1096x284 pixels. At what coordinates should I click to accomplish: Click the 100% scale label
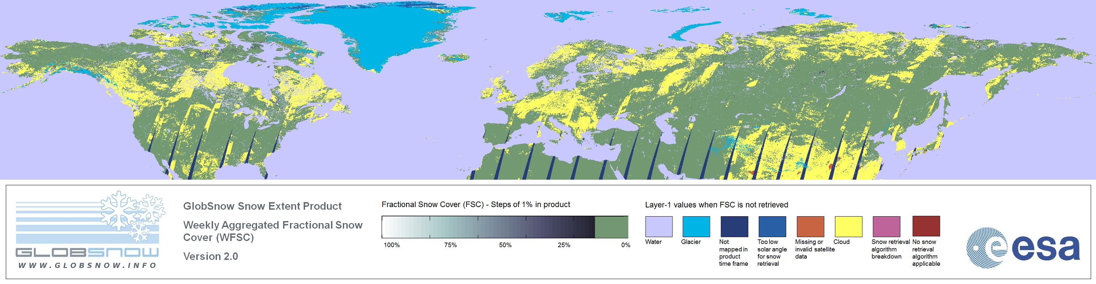[x=392, y=245]
